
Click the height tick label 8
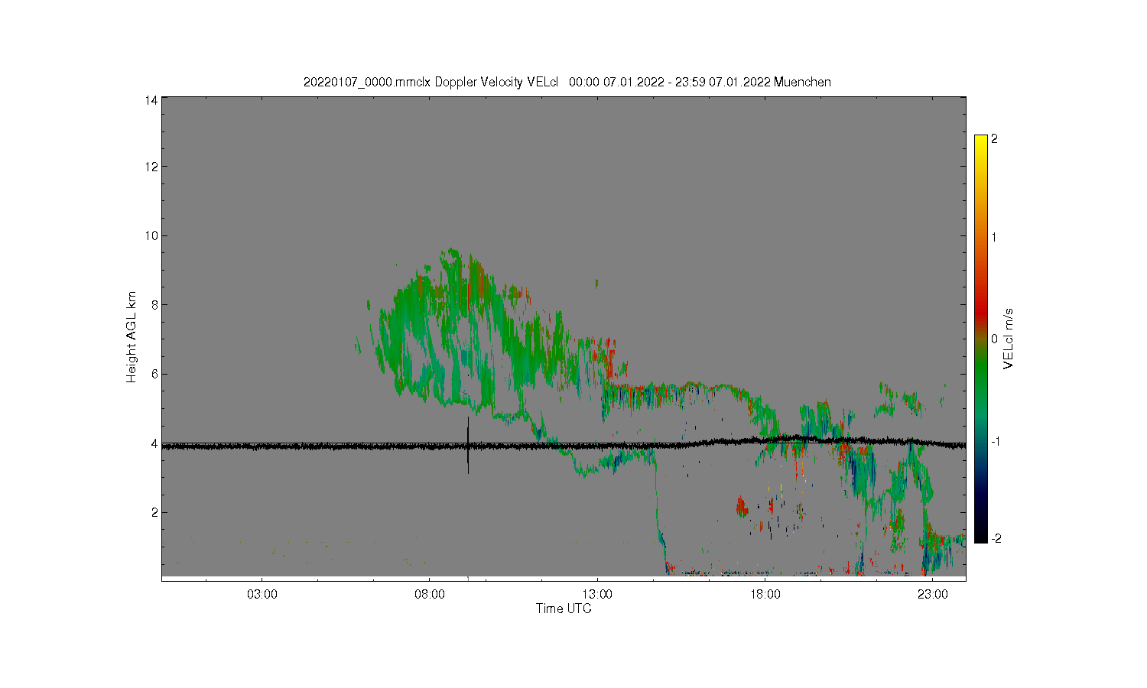154,304
